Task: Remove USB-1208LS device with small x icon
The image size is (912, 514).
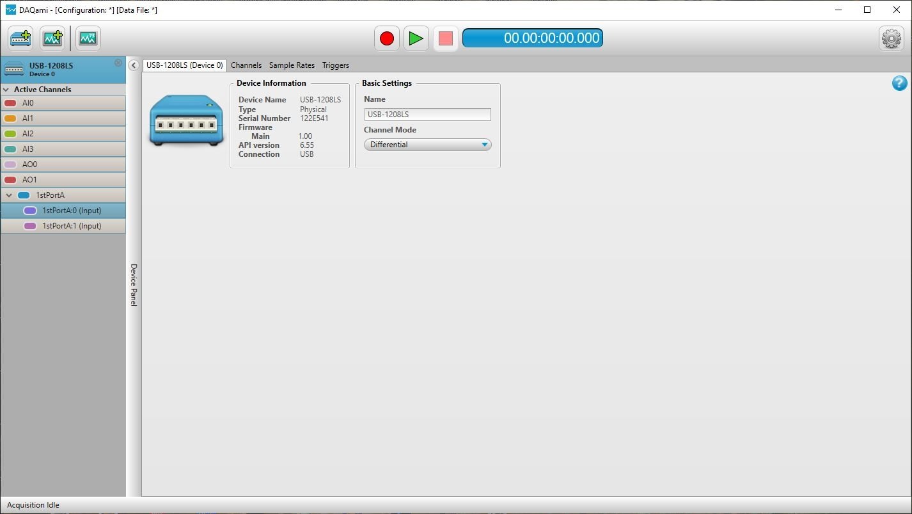Action: coord(118,63)
